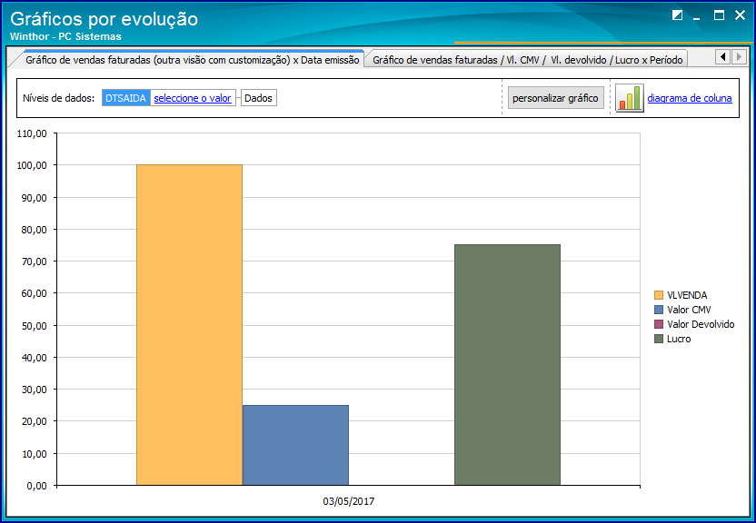Image resolution: width=756 pixels, height=523 pixels.
Task: Click the 'personalizar gráfico' button
Action: [555, 98]
